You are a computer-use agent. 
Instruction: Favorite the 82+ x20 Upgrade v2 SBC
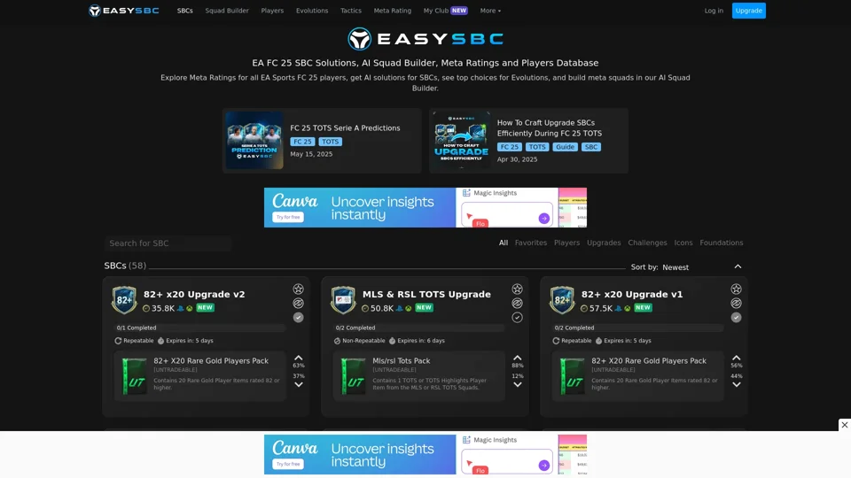299,289
